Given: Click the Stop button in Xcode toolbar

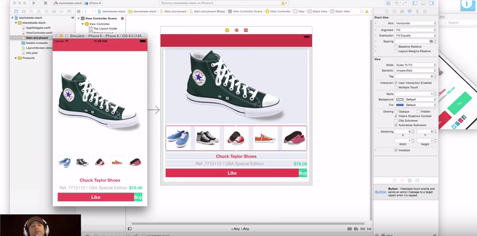Looking at the screenshot, I should (x=45, y=3).
